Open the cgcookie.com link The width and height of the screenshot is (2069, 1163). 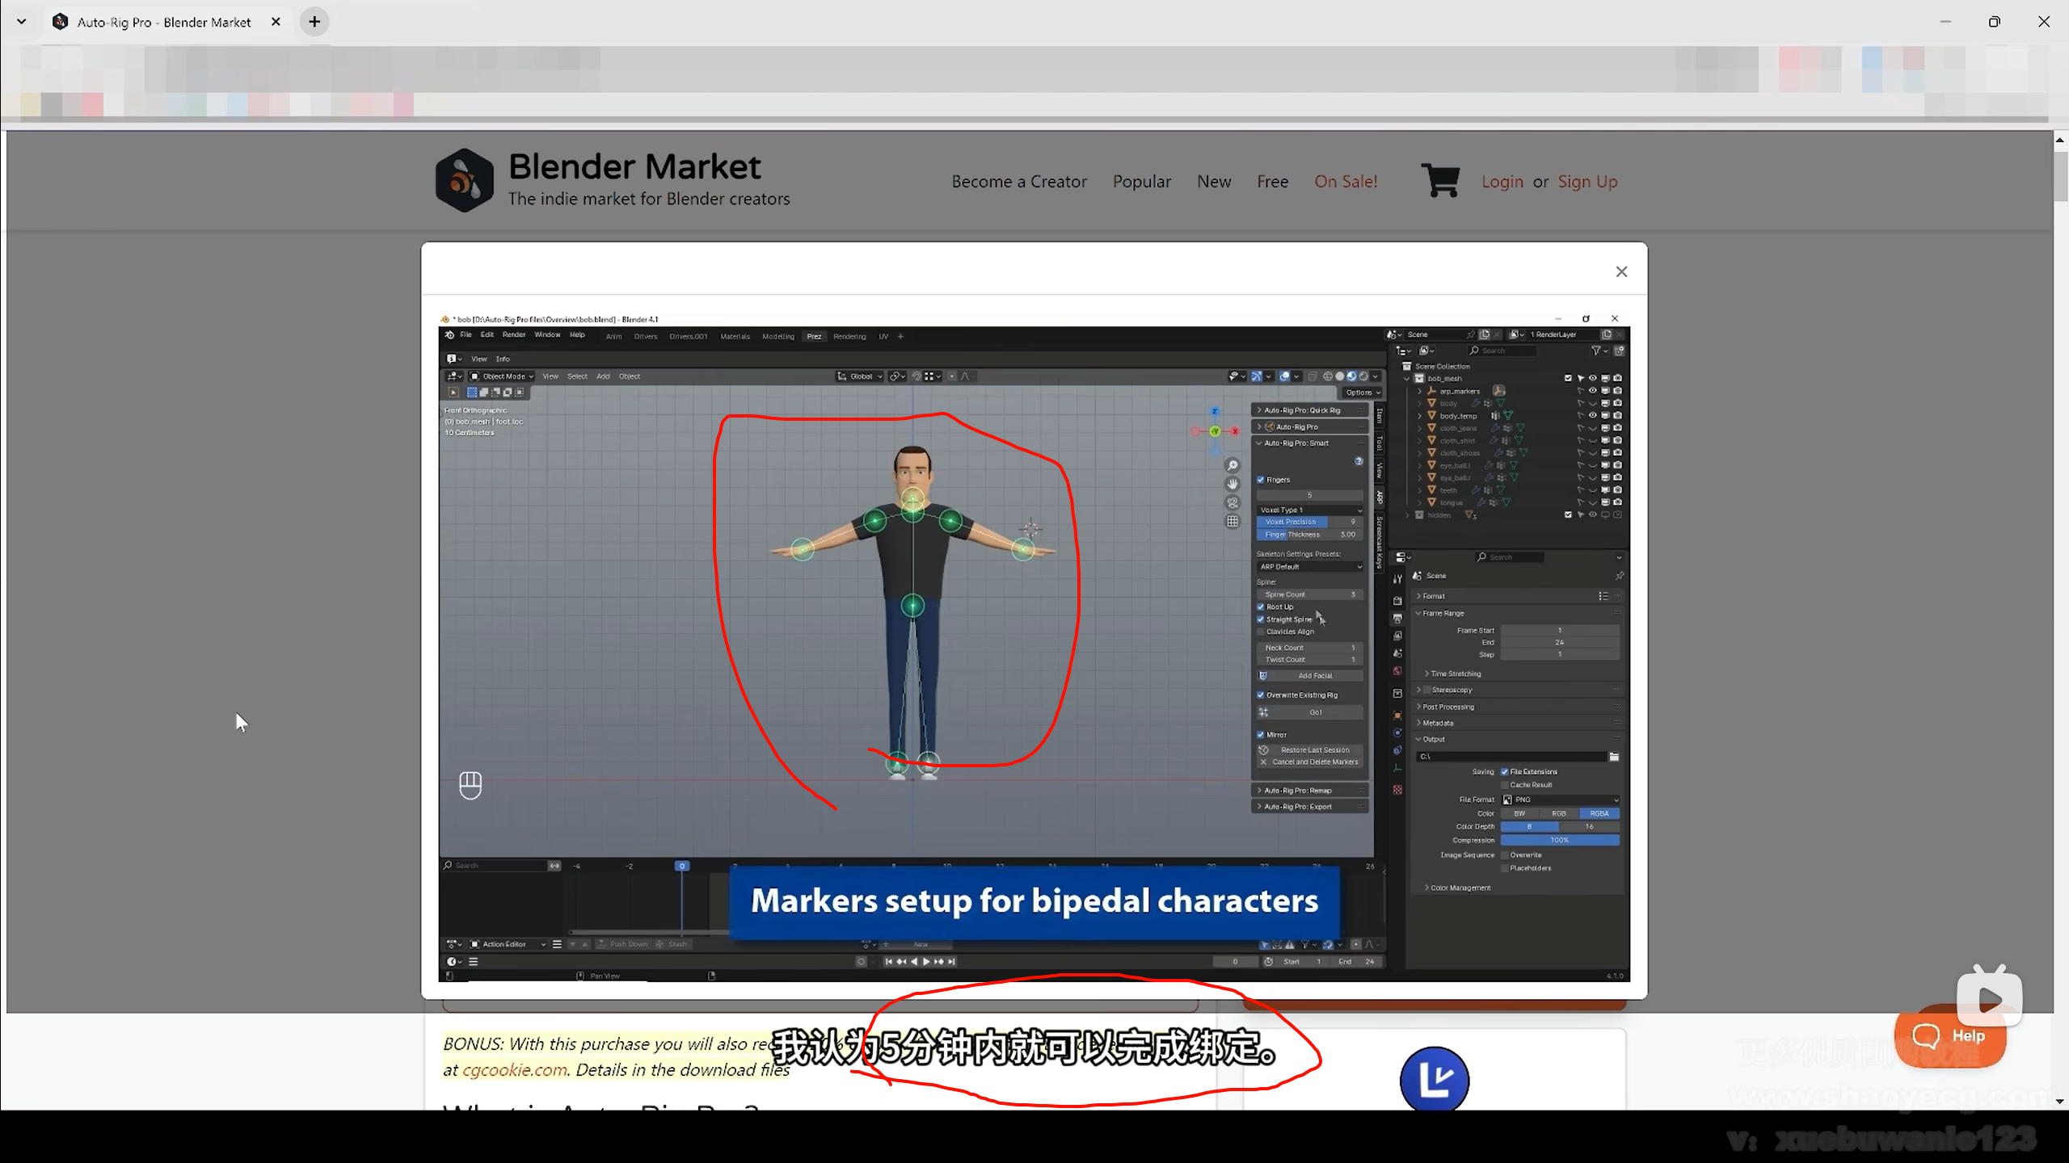click(x=514, y=1069)
